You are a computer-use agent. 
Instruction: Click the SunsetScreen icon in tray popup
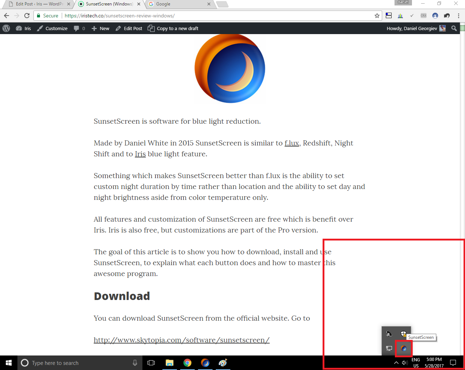click(404, 348)
